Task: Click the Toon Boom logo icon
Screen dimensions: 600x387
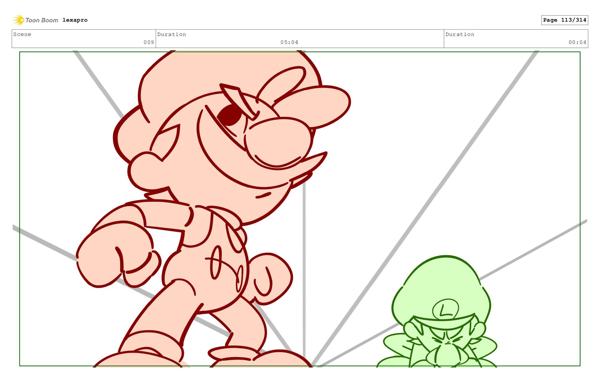Action: pyautogui.click(x=19, y=20)
